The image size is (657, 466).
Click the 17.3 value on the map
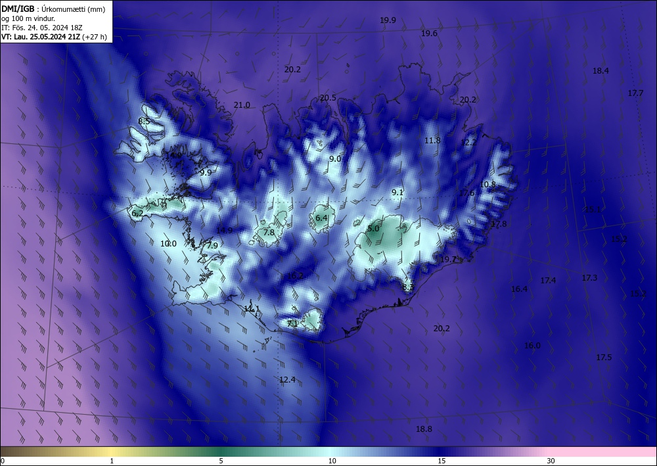(x=589, y=277)
